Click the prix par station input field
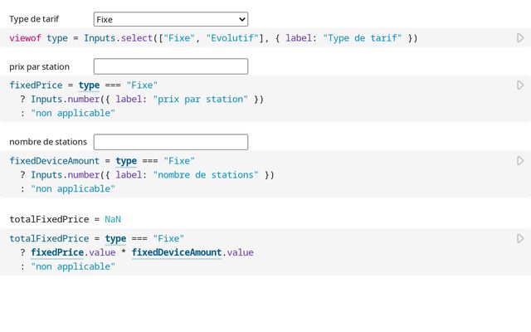531x332 pixels. [x=170, y=66]
